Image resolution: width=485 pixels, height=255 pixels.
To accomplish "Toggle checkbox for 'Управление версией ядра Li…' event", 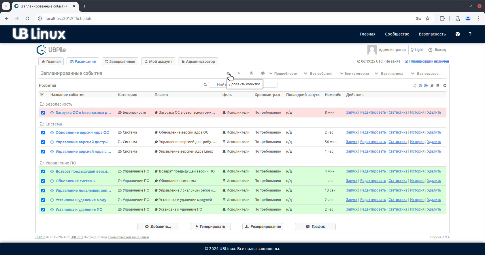I will coord(43,152).
